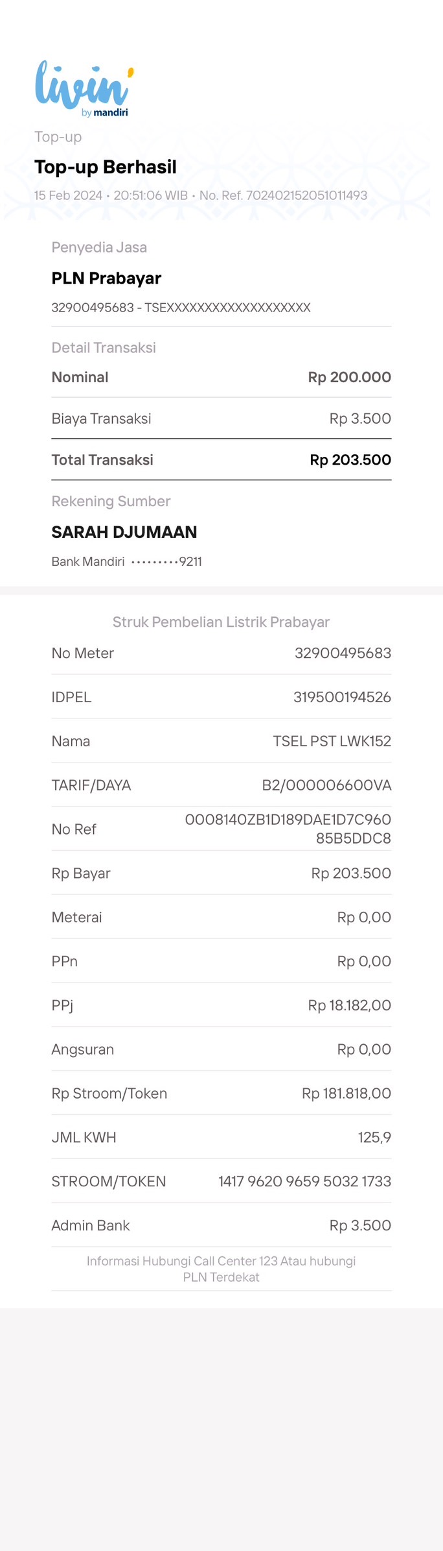Click the TARIF/DAYA value B2/000006600VA
This screenshot has height=1551, width=443.
pyautogui.click(x=326, y=786)
